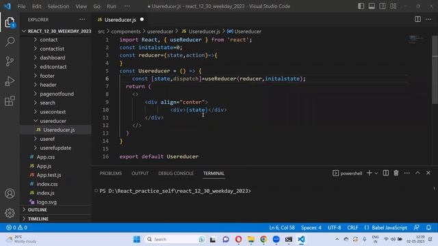Open App.css in the explorer

(x=46, y=156)
